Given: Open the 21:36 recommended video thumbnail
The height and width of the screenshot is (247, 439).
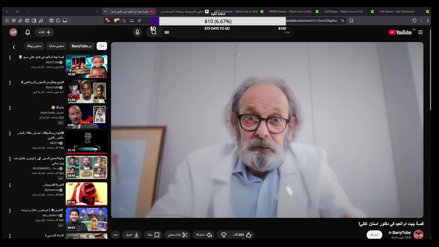Looking at the screenshot, I should point(86,92).
